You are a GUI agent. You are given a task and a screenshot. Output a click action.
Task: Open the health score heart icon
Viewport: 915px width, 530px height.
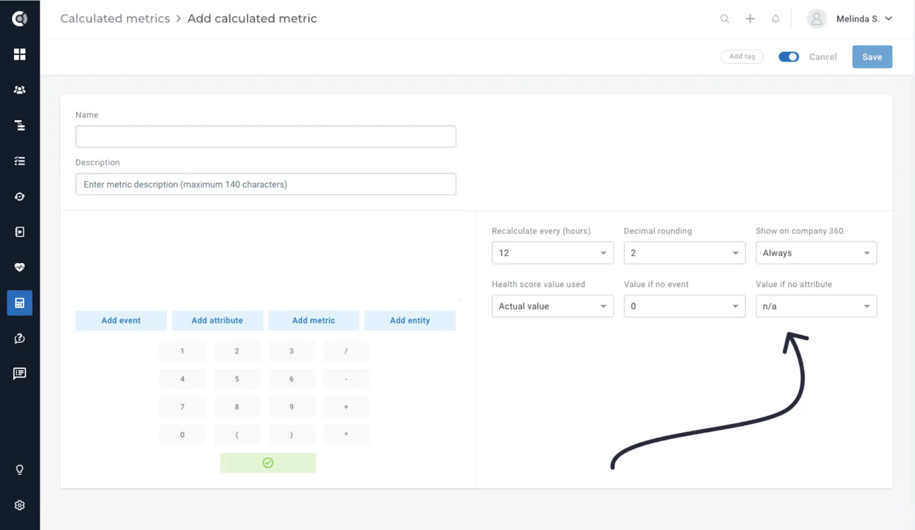[19, 268]
